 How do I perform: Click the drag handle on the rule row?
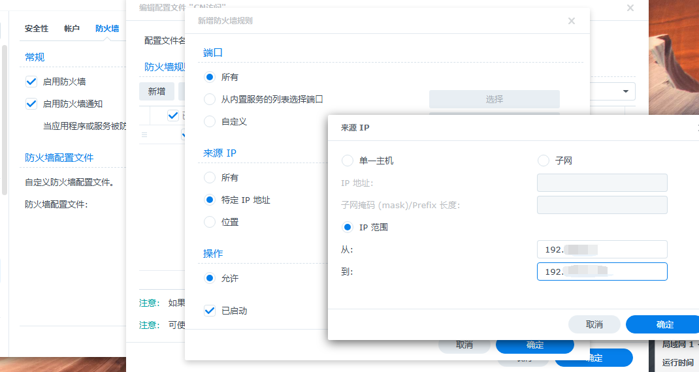144,134
